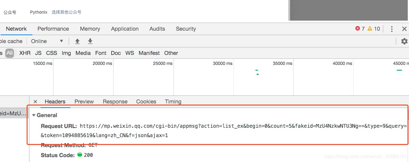The image size is (409, 162).
Task: Toggle the All filter type
Action: [x=10, y=53]
